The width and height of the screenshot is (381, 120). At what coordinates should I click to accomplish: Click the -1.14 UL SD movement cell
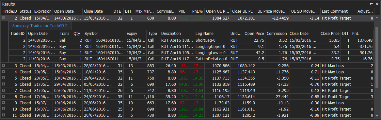coord(305,18)
